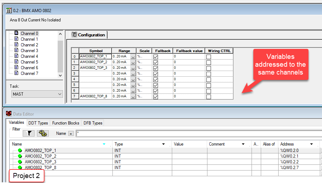Open Range dropdown for channel row 2
The height and width of the screenshot is (183, 322).
point(133,68)
